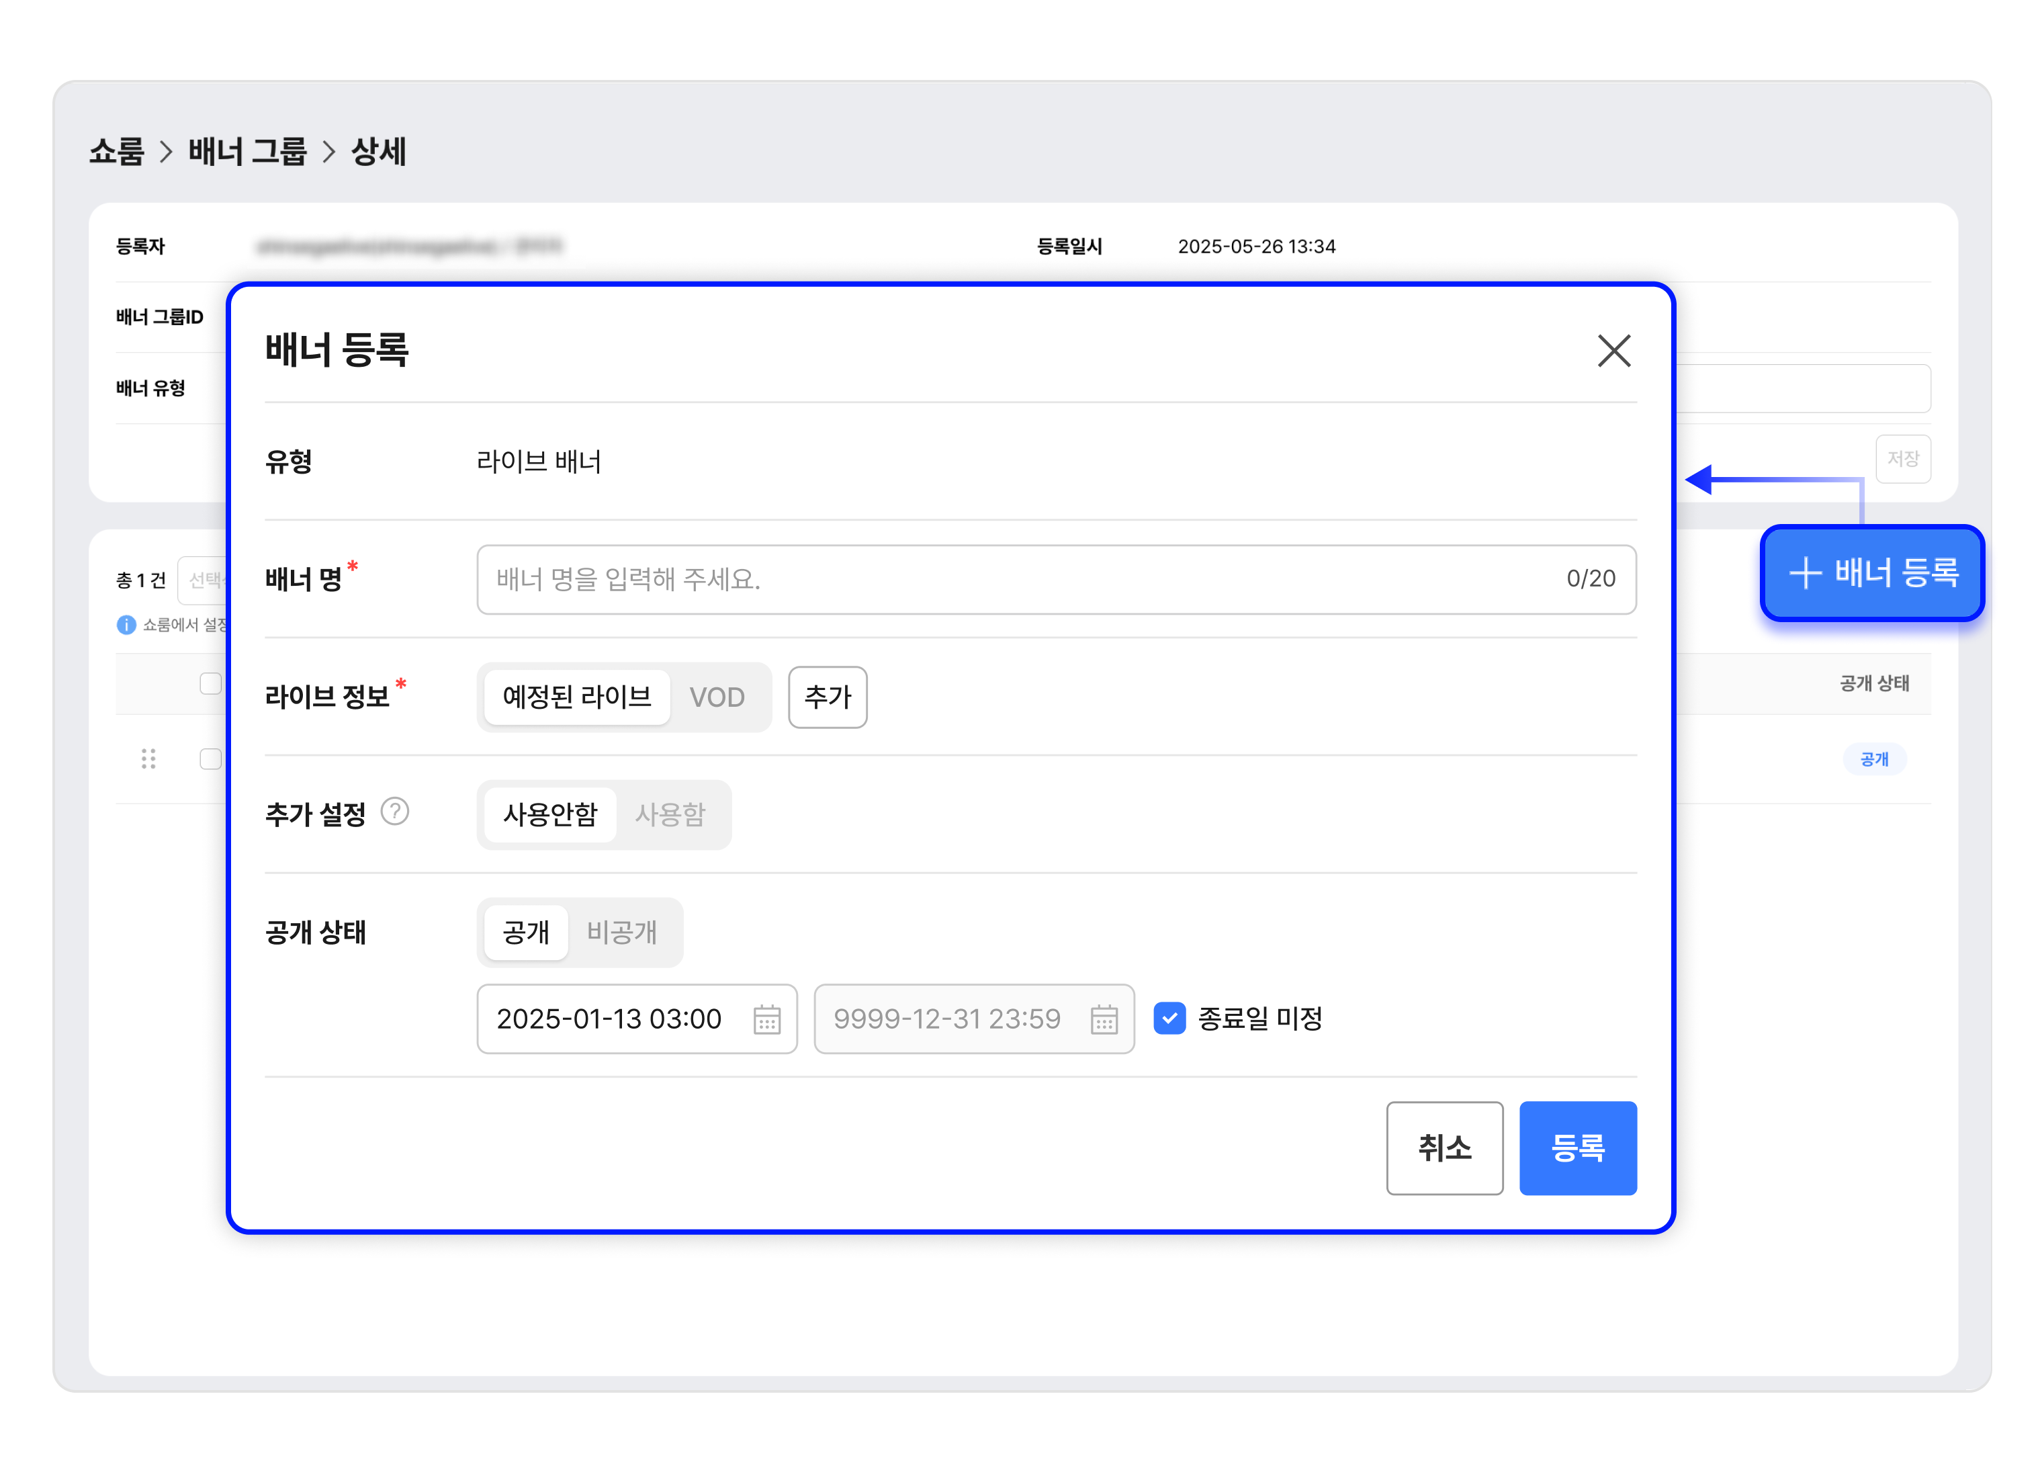This screenshot has width=2042, height=1470.
Task: Close the 배너 등록 dialog with X
Action: tap(1613, 351)
